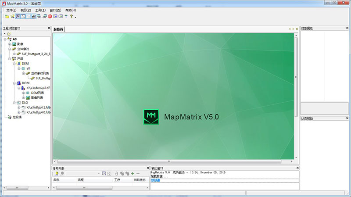
Task: Select the 'all' item under DEM
Action: (28, 68)
